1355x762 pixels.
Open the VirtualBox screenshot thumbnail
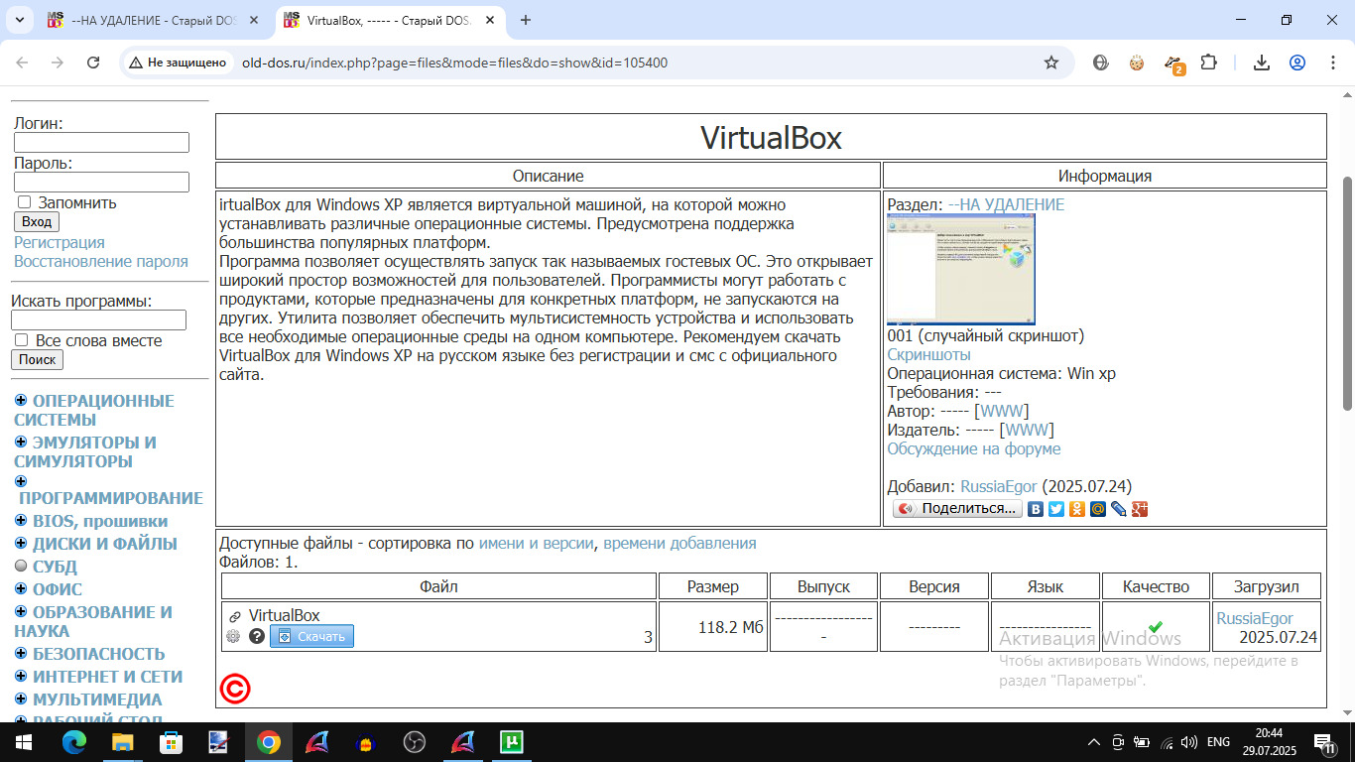point(960,269)
